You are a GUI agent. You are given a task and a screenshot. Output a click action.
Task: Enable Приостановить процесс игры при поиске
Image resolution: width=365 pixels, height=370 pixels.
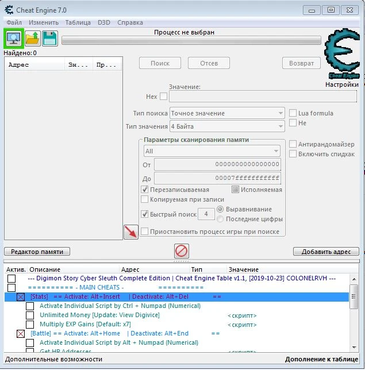click(144, 232)
